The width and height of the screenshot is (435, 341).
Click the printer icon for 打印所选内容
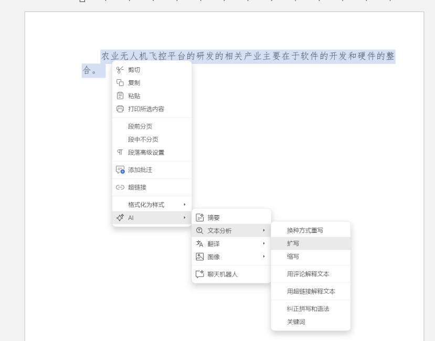pyautogui.click(x=120, y=109)
